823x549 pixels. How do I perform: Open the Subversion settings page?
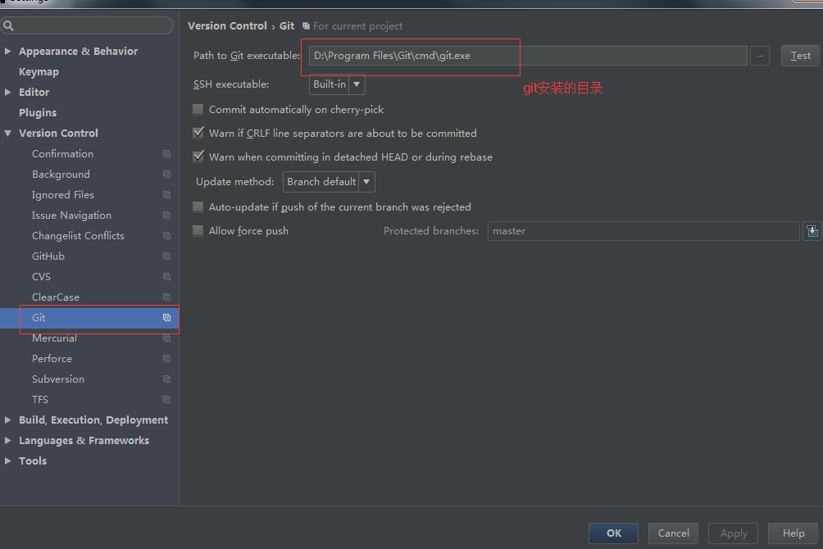(58, 379)
